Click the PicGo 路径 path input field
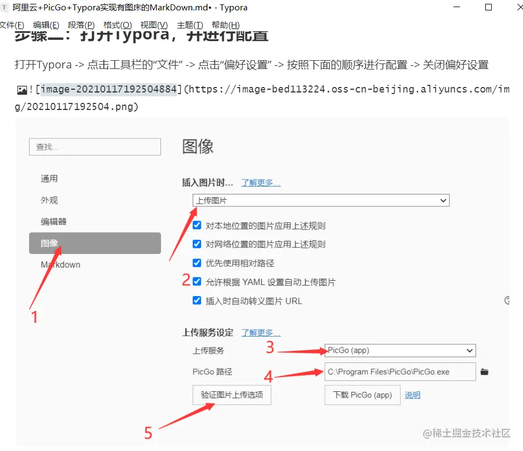Viewport: 523px width, 451px height. pyautogui.click(x=400, y=372)
